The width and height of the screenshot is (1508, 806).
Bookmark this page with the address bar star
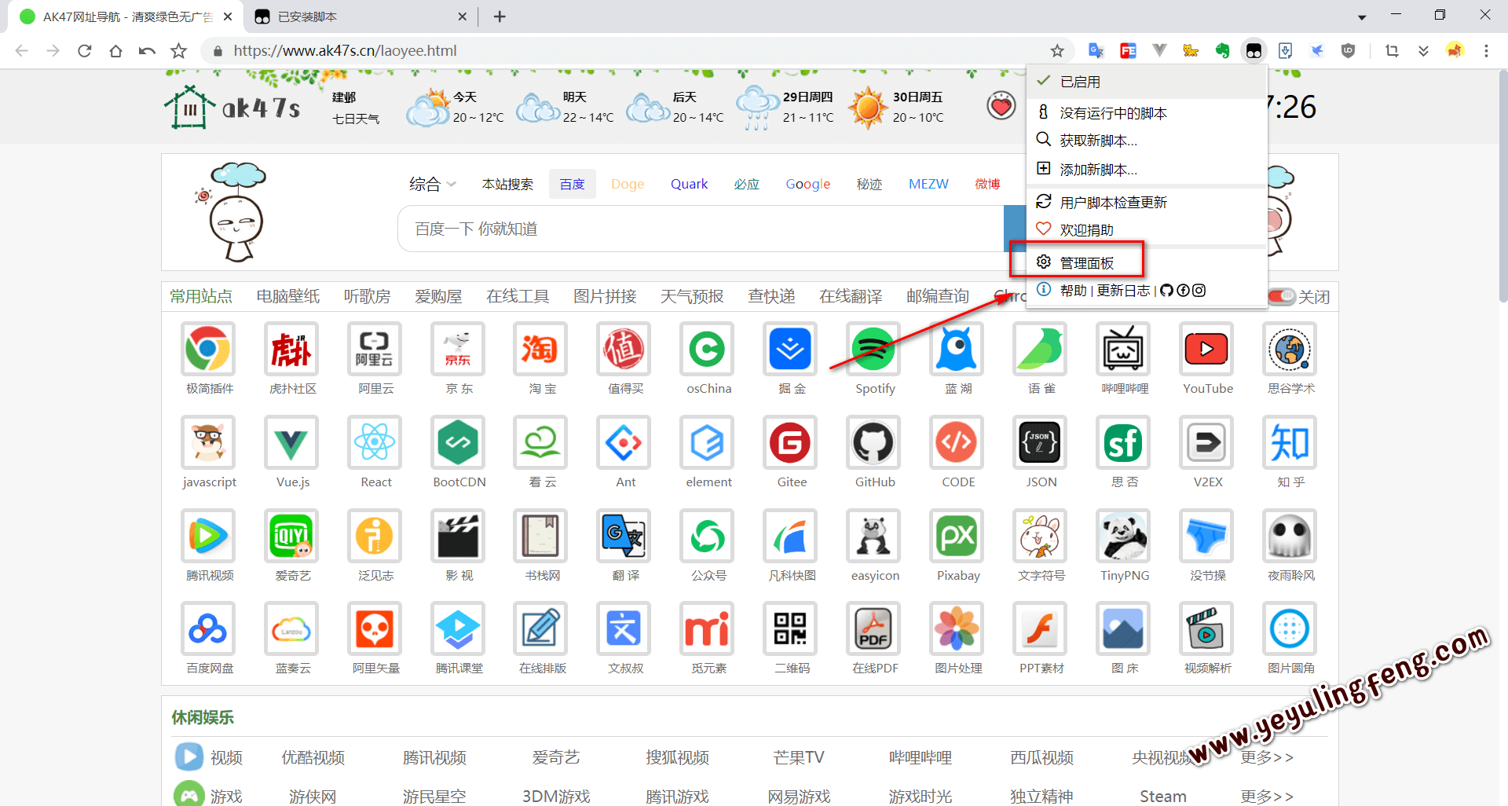click(x=1057, y=51)
